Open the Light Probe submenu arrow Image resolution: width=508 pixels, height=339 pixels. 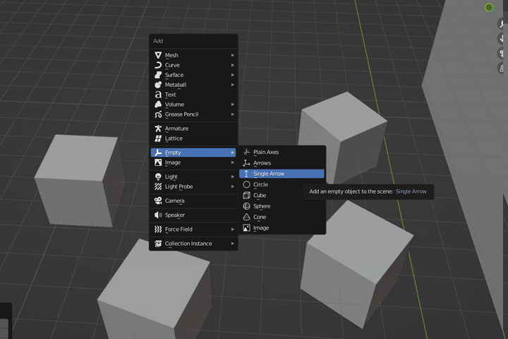(x=233, y=186)
